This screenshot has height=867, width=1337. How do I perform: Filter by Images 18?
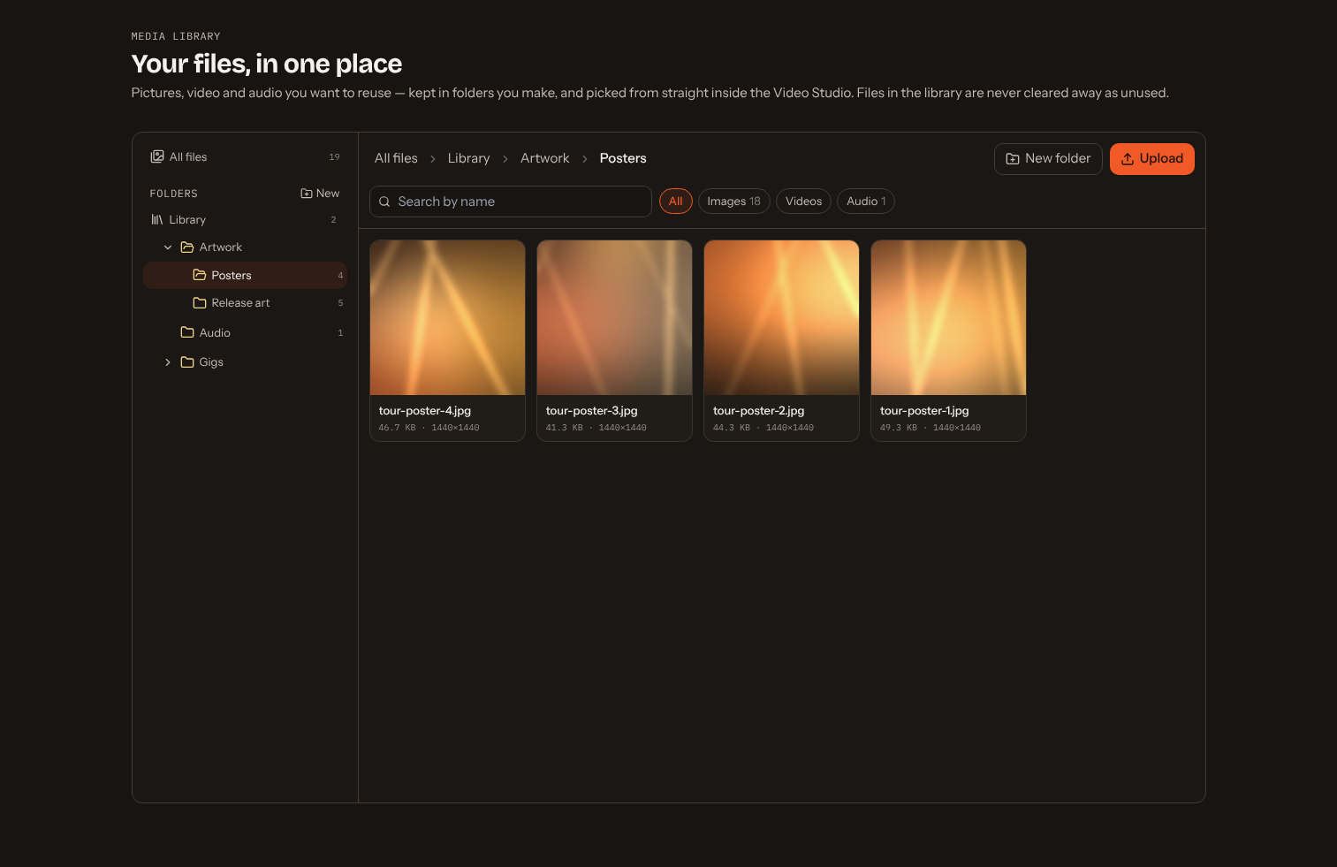tap(733, 202)
